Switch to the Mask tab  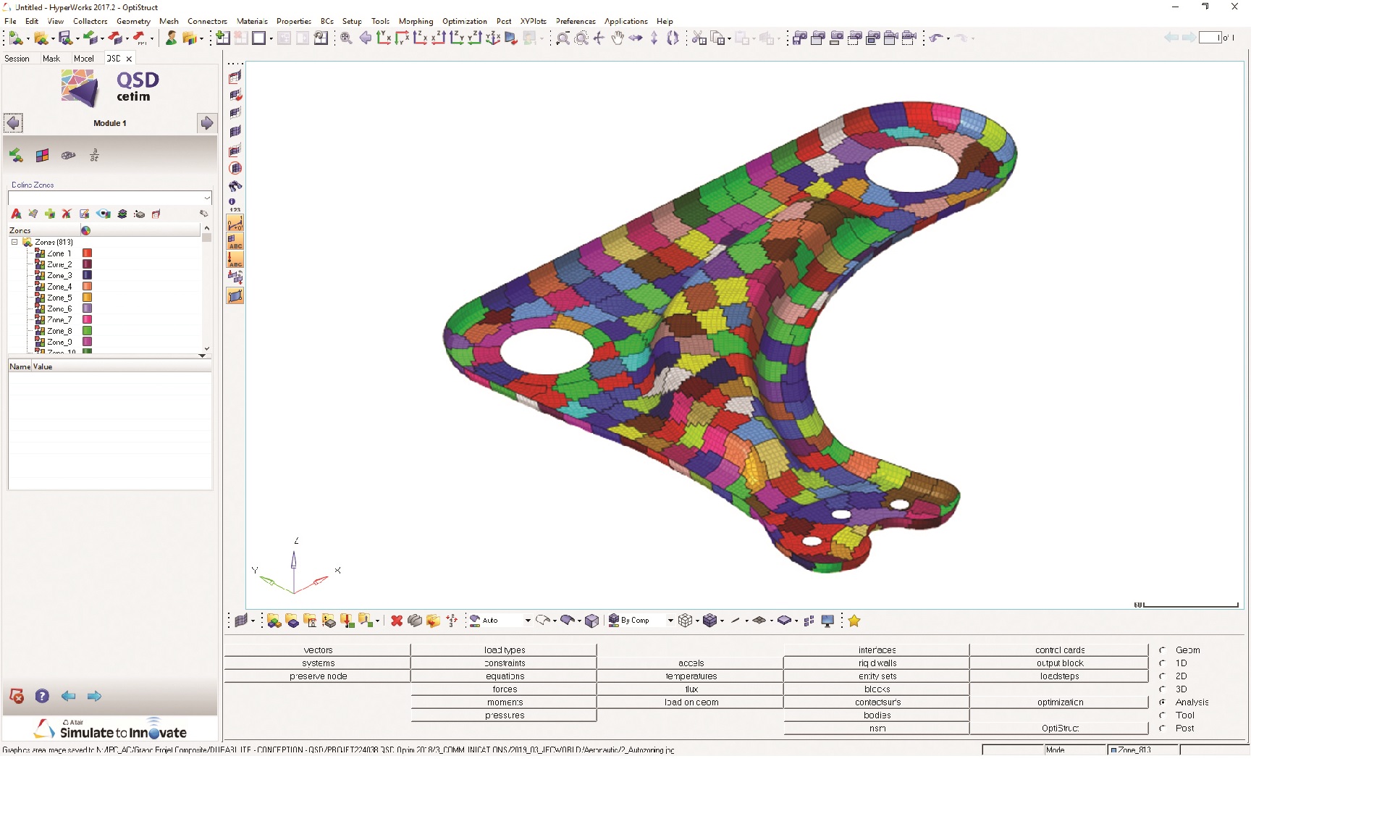click(51, 59)
